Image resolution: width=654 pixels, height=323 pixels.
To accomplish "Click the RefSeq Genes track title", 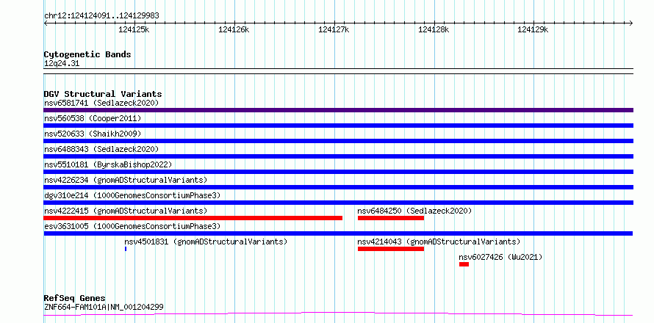I will [x=75, y=299].
